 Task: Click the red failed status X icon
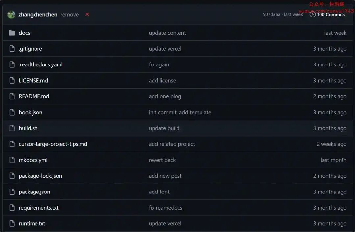pos(87,14)
